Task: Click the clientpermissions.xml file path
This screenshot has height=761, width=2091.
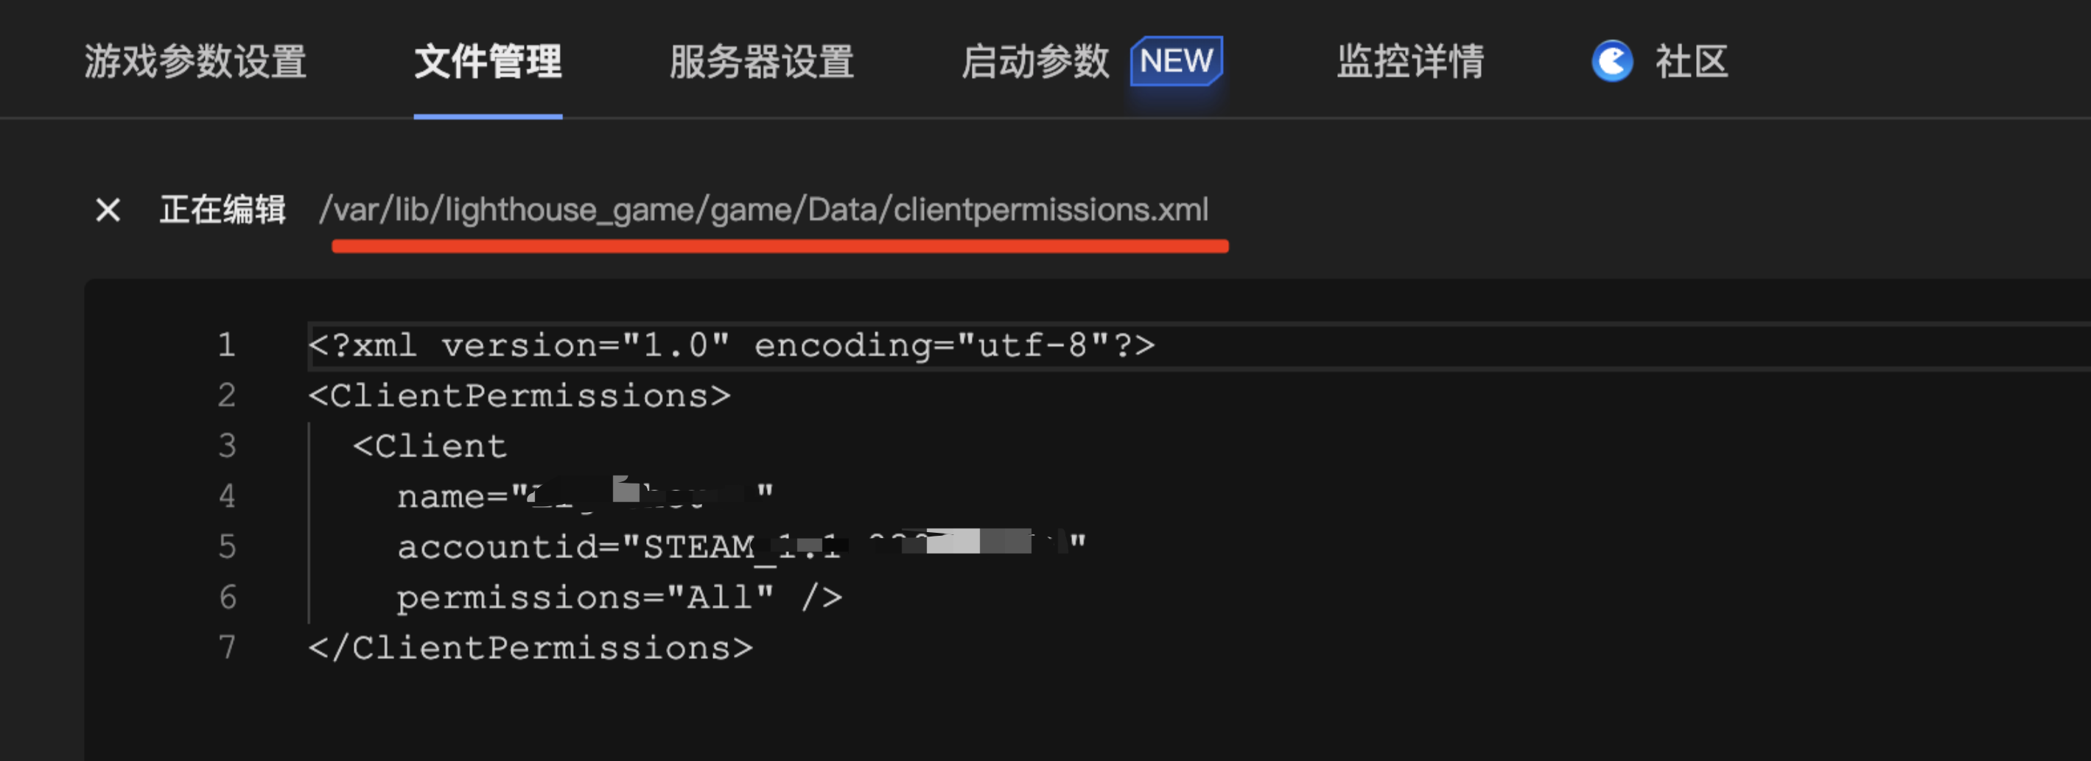Action: pos(763,210)
